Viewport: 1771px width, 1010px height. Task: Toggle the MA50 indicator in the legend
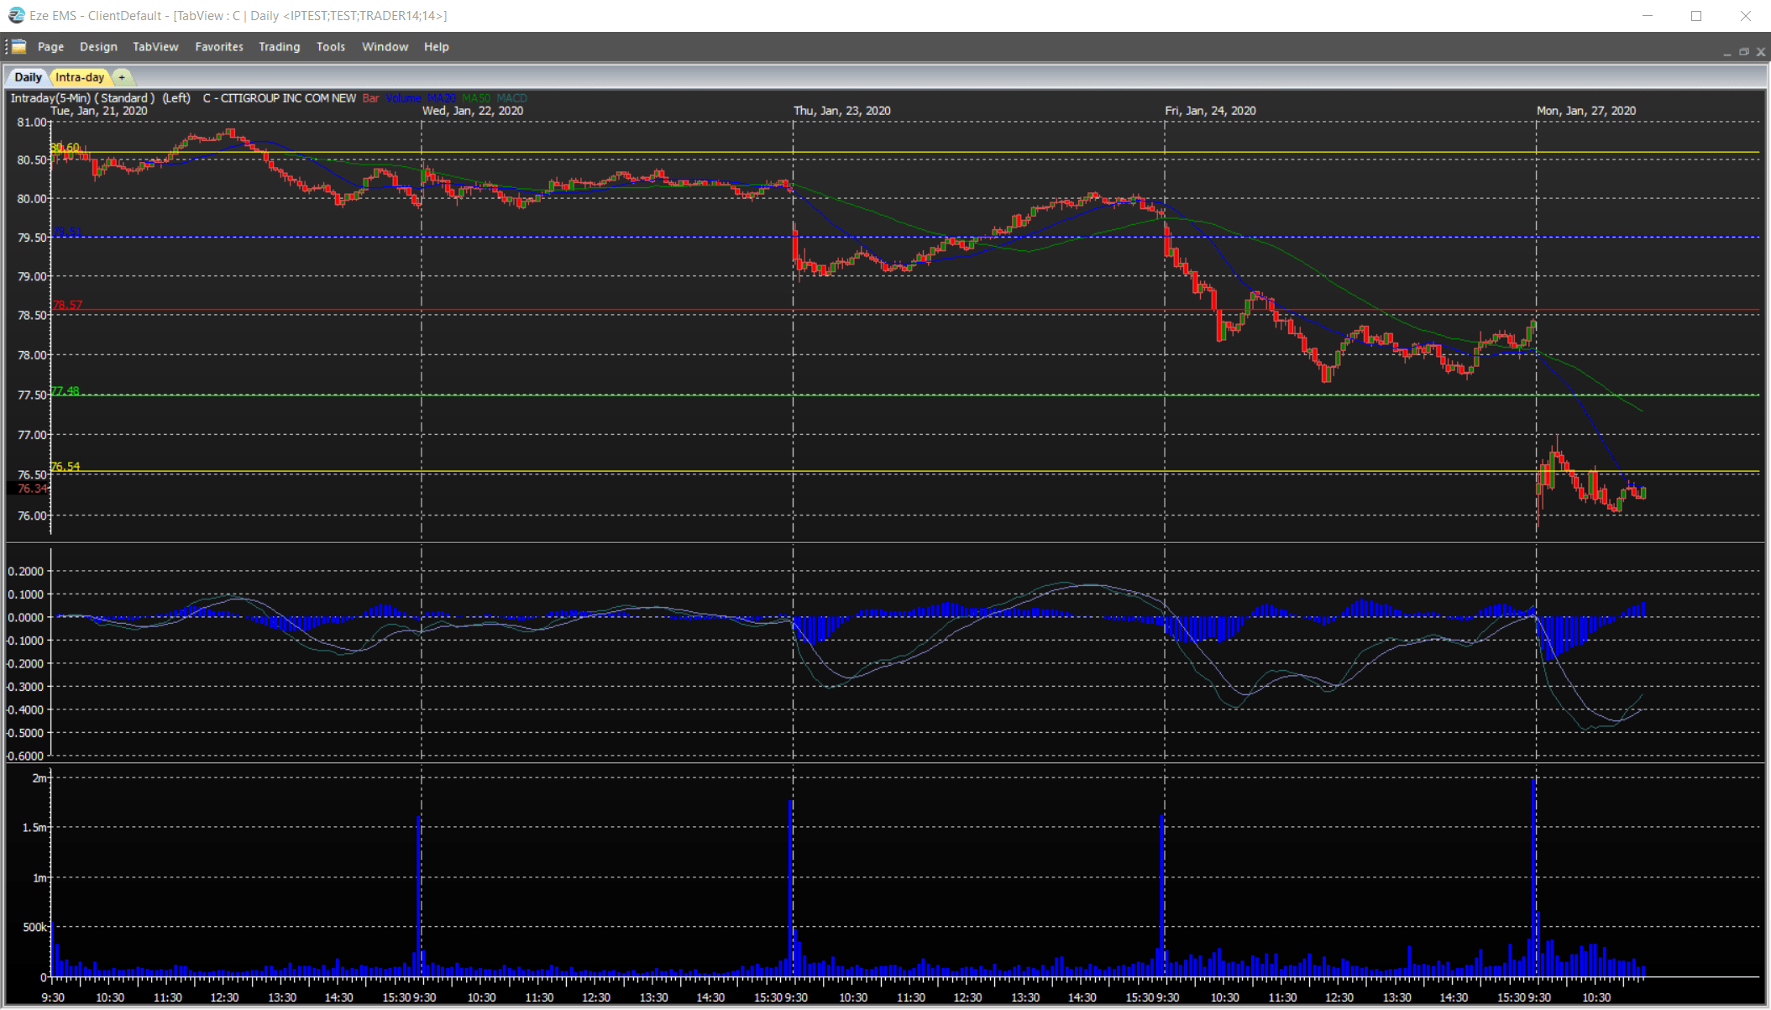(475, 97)
